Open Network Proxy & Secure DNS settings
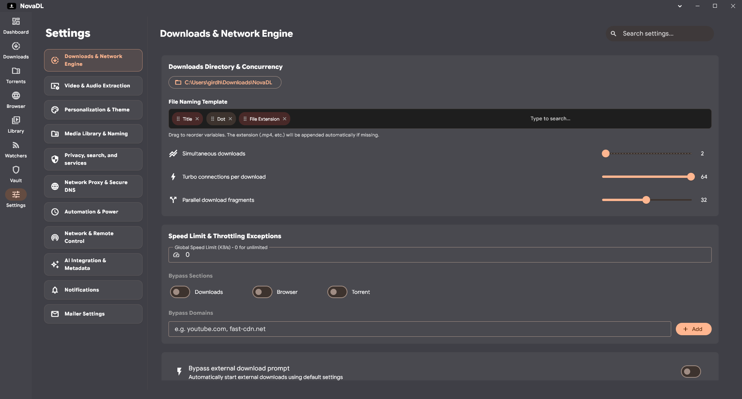Image resolution: width=742 pixels, height=399 pixels. click(x=93, y=186)
